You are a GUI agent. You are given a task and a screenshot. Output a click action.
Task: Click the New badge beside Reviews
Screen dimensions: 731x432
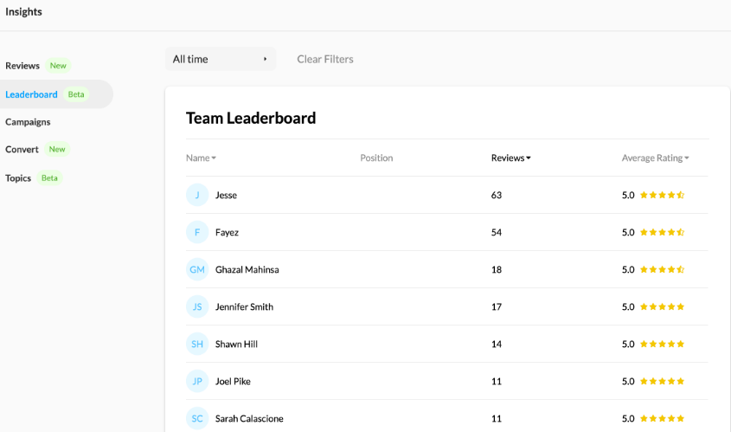point(58,66)
